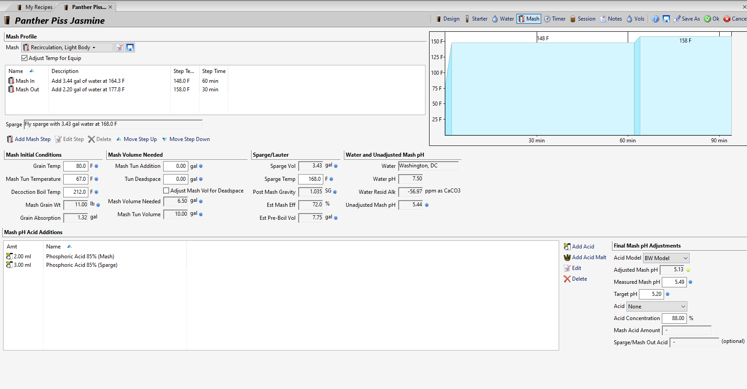This screenshot has height=389, width=747.
Task: Click the Mash Tun Volume field
Action: [x=176, y=214]
